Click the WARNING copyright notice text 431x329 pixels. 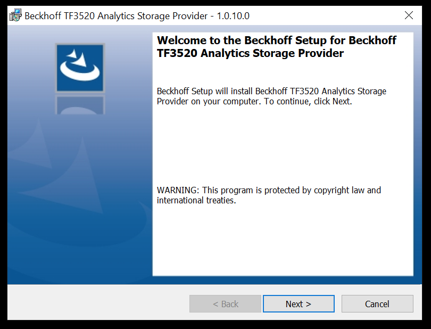[x=269, y=195]
